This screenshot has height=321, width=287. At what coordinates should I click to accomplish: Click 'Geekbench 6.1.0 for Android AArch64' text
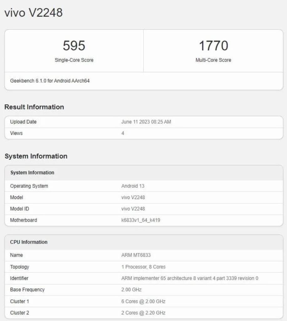click(x=50, y=81)
